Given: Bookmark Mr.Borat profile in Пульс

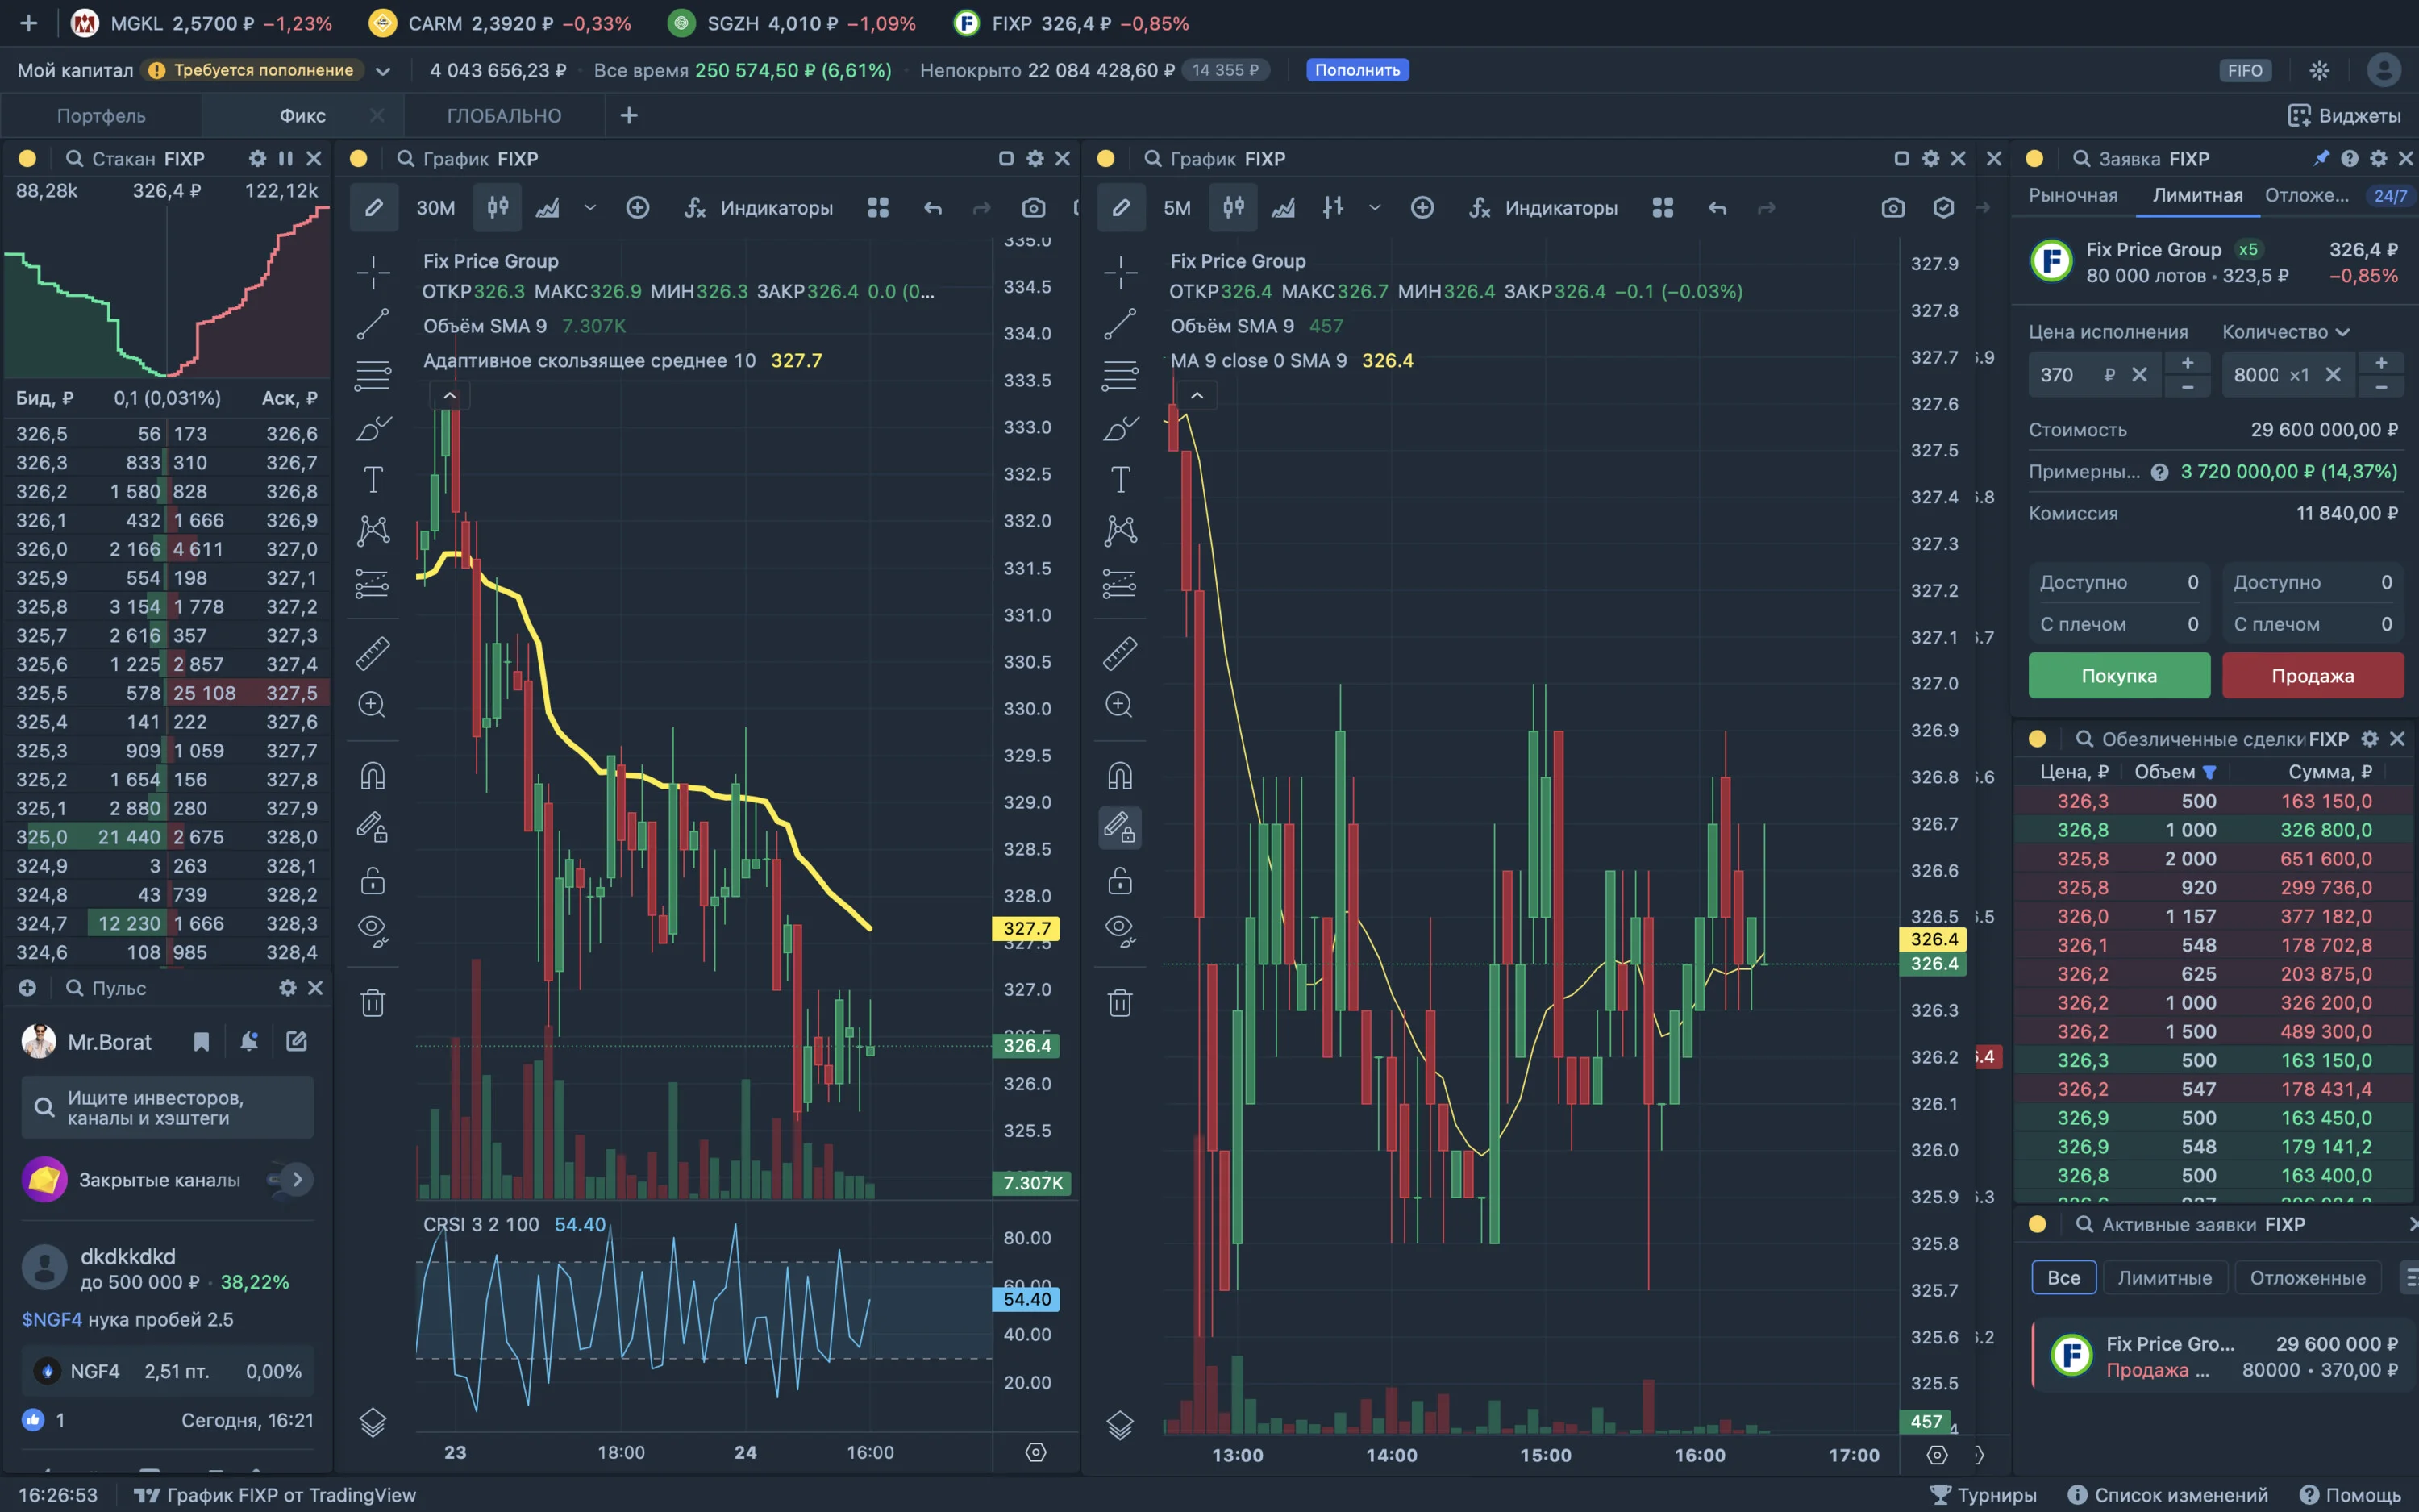Looking at the screenshot, I should 201,1042.
